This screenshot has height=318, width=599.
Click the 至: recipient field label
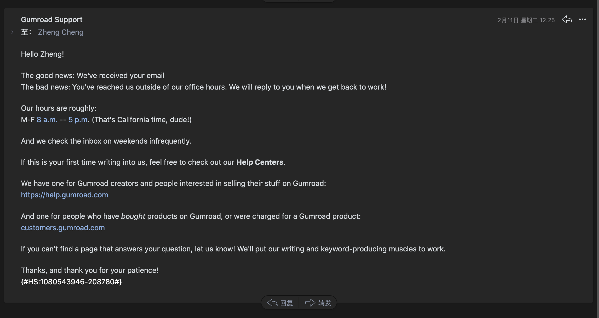tap(26, 32)
